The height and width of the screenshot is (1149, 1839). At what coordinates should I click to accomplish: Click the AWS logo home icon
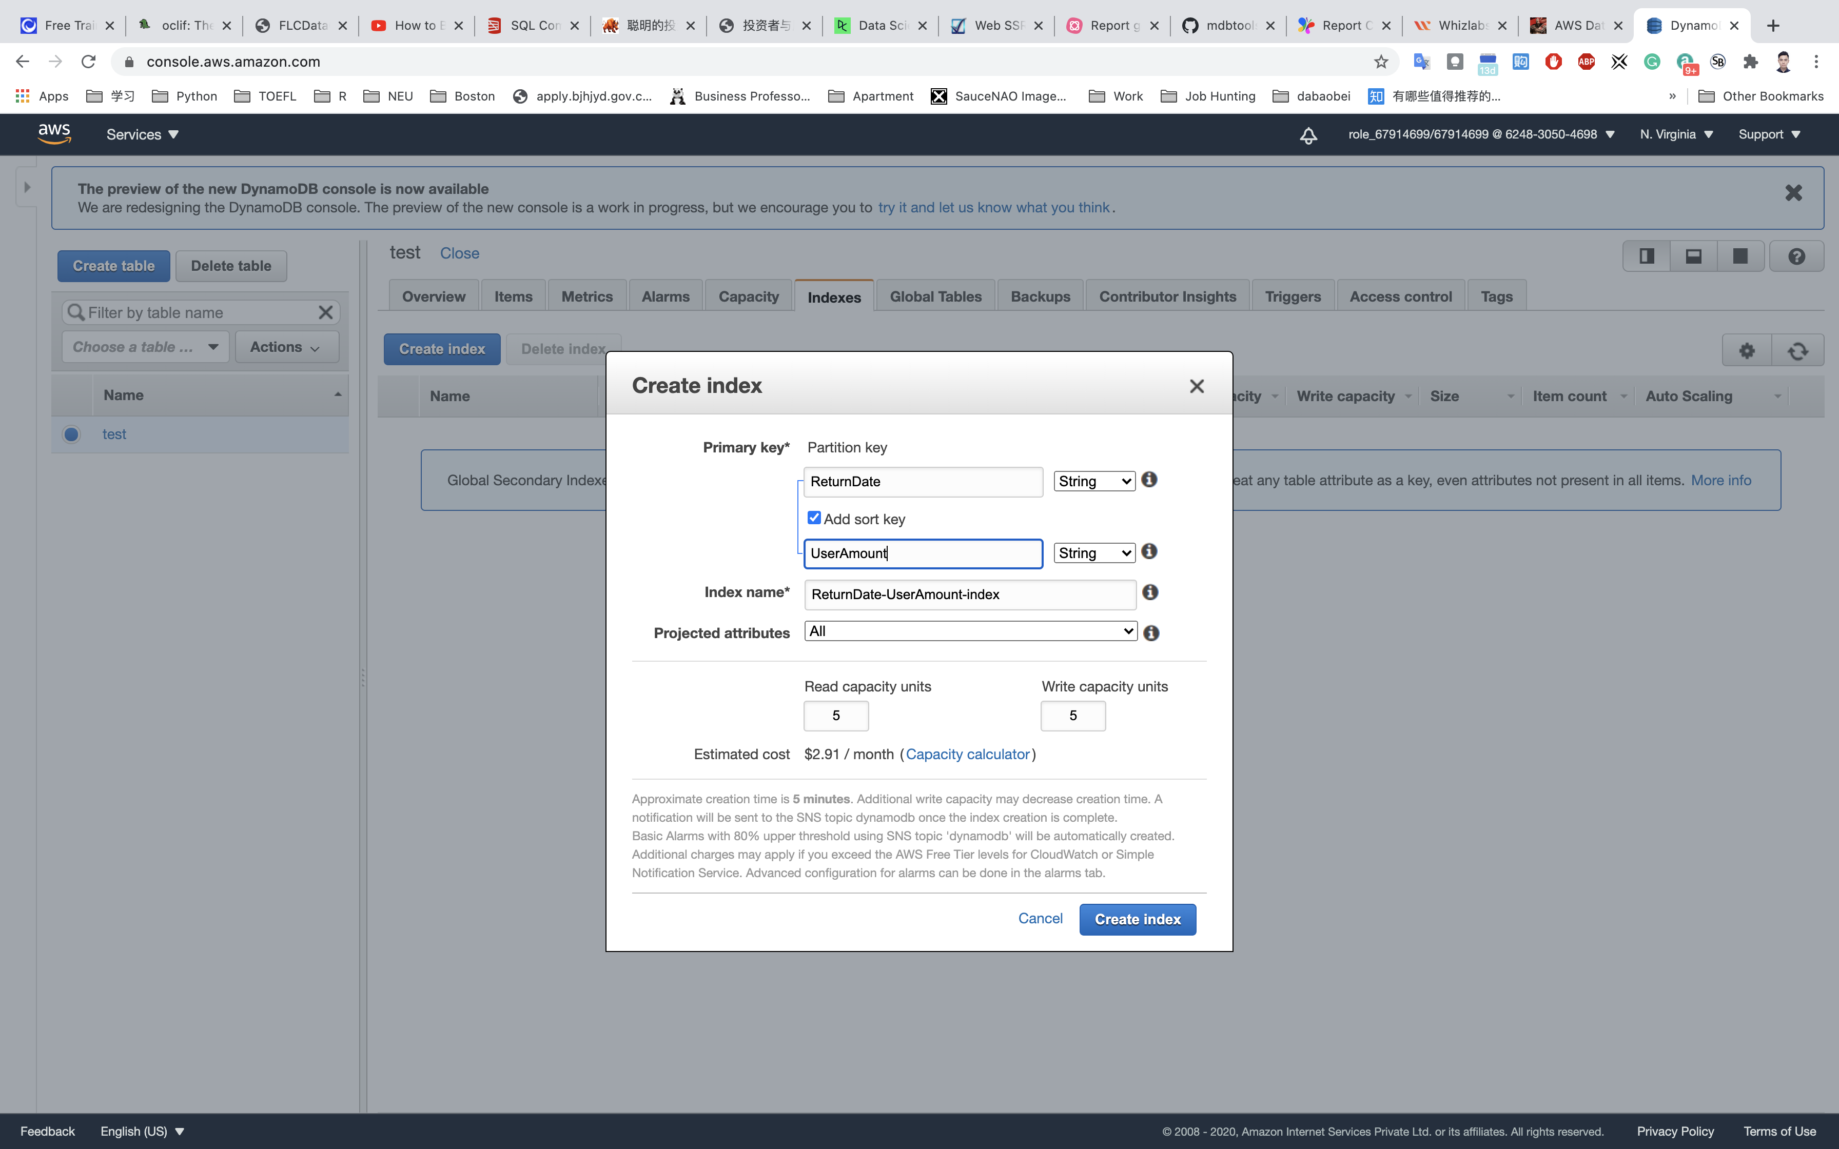click(54, 134)
